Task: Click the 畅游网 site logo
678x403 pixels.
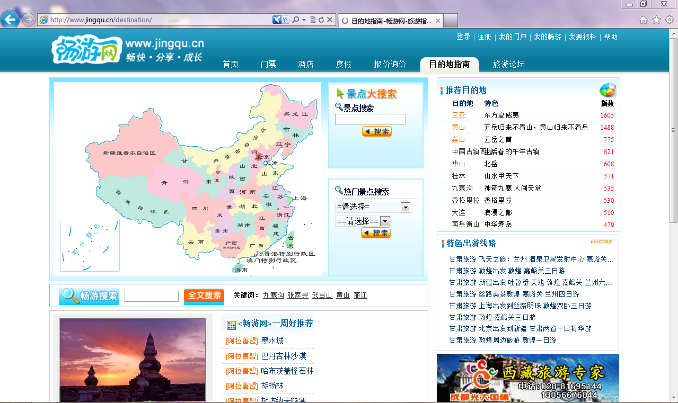Action: pos(87,49)
